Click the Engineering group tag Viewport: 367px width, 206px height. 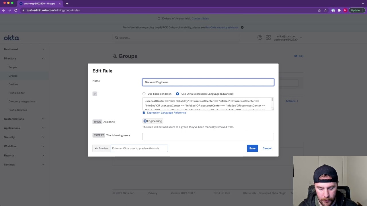click(x=153, y=121)
